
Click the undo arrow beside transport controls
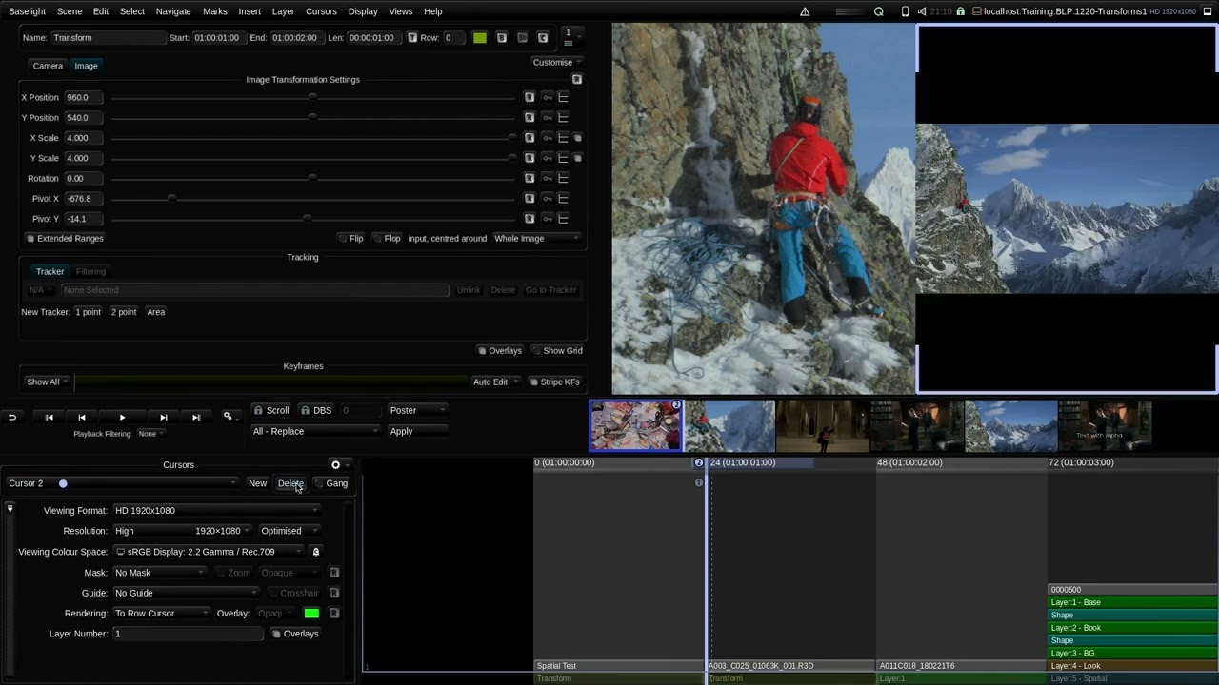click(x=12, y=417)
